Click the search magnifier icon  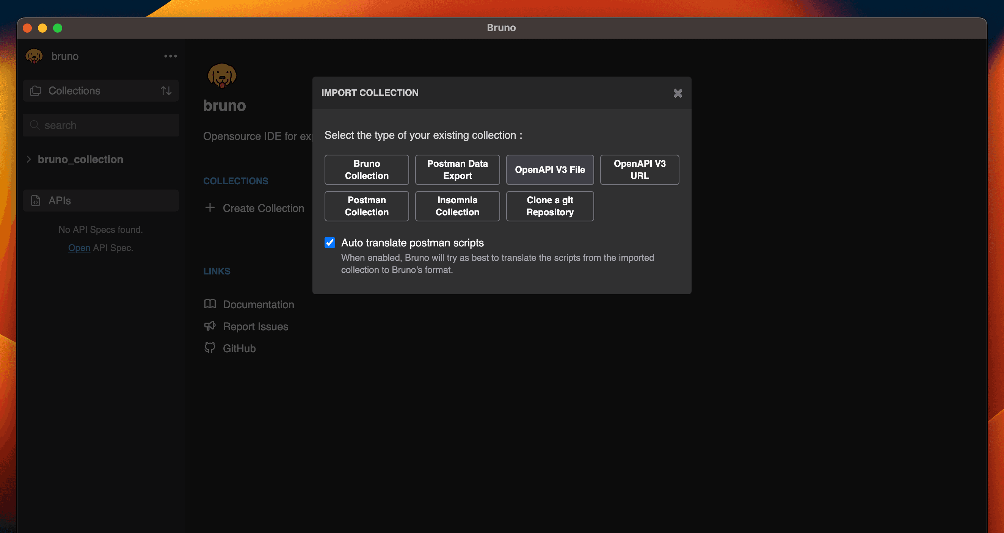coord(35,125)
